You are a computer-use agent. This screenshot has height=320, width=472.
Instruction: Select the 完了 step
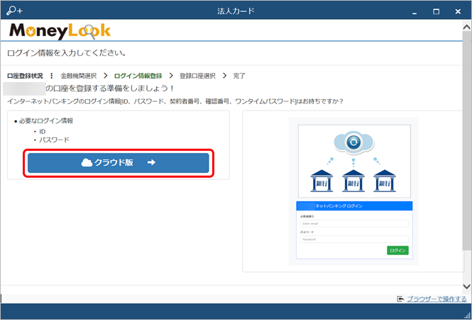239,76
